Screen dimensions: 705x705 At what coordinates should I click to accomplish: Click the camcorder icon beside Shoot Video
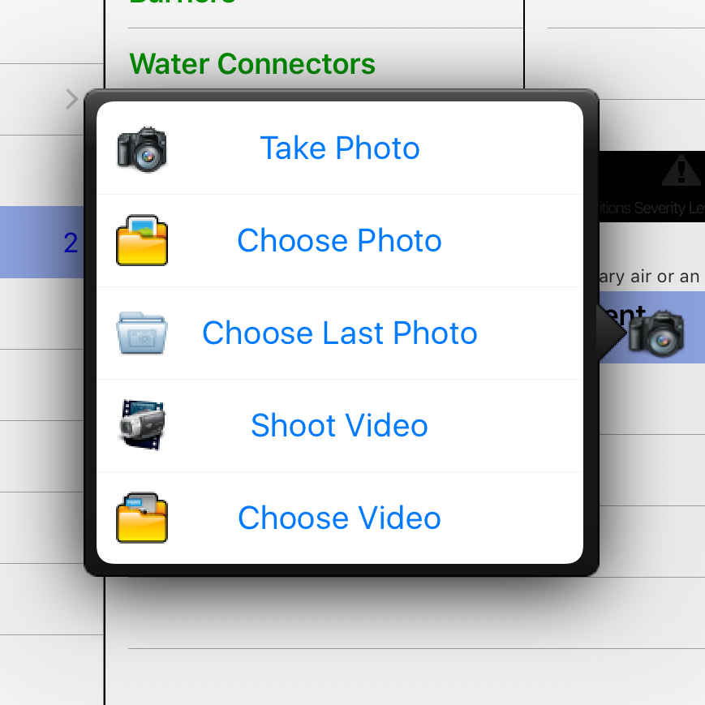point(142,425)
